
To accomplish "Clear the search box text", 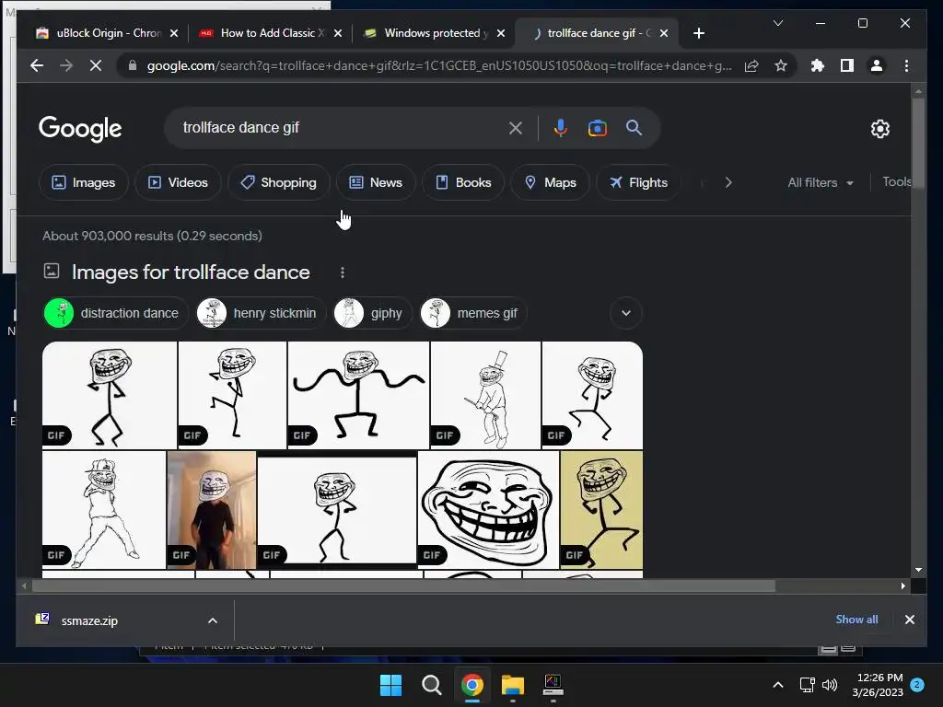I will 516,128.
